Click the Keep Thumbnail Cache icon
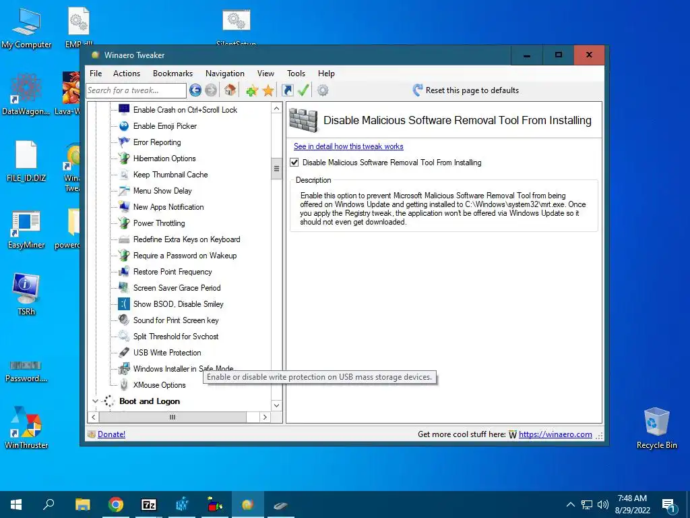Image resolution: width=690 pixels, height=518 pixels. pyautogui.click(x=124, y=175)
